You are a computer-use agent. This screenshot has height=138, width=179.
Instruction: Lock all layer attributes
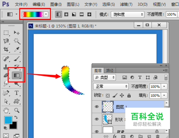point(129,95)
